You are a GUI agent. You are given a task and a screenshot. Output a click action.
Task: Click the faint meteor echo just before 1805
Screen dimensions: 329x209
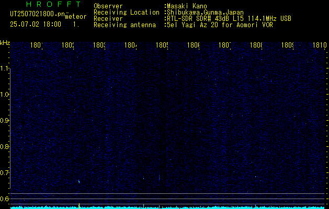click(x=159, y=178)
